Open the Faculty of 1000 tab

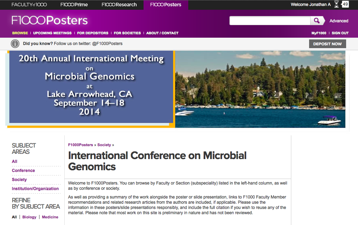point(29,5)
